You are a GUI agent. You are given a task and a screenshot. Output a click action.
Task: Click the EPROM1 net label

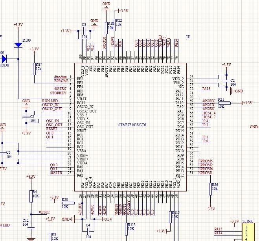(x=205, y=173)
